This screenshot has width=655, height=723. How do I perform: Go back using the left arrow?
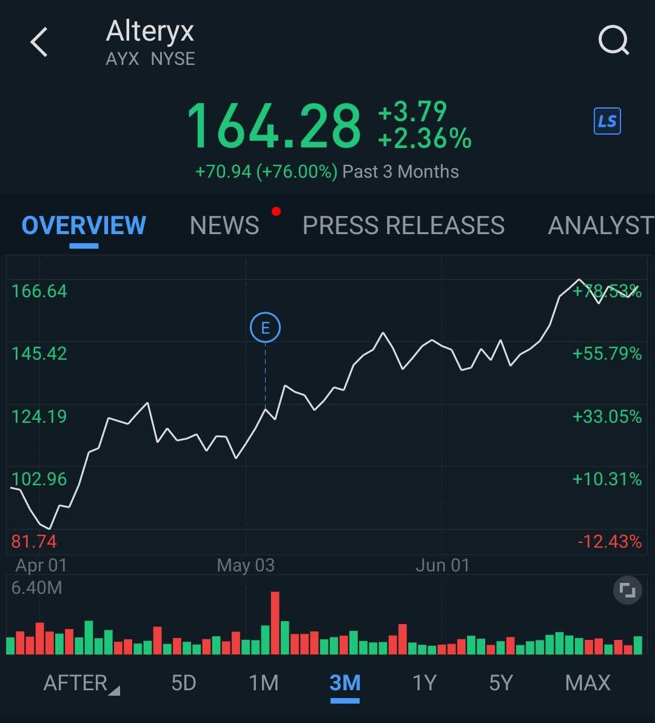tap(39, 41)
